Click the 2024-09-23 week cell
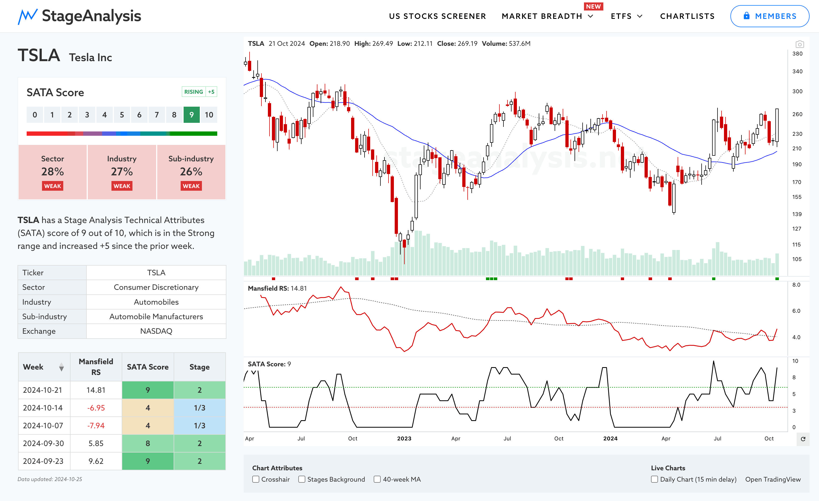Viewport: 819px width, 501px height. (x=44, y=461)
